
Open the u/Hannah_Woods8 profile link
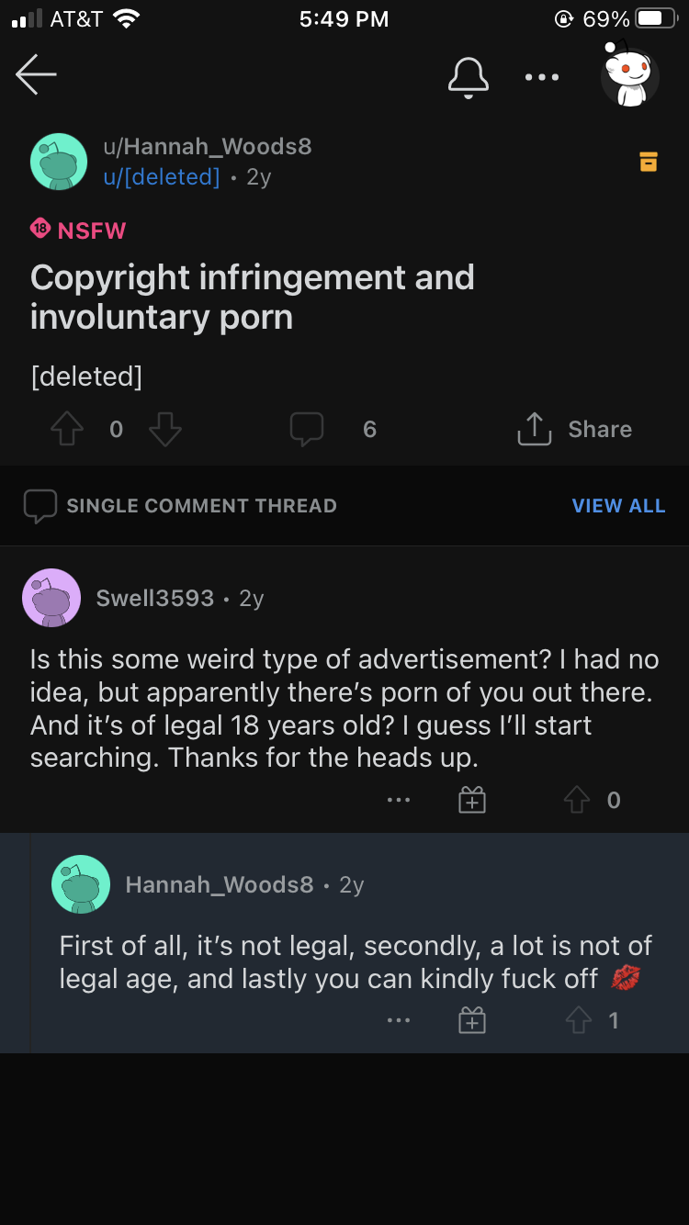point(208,146)
